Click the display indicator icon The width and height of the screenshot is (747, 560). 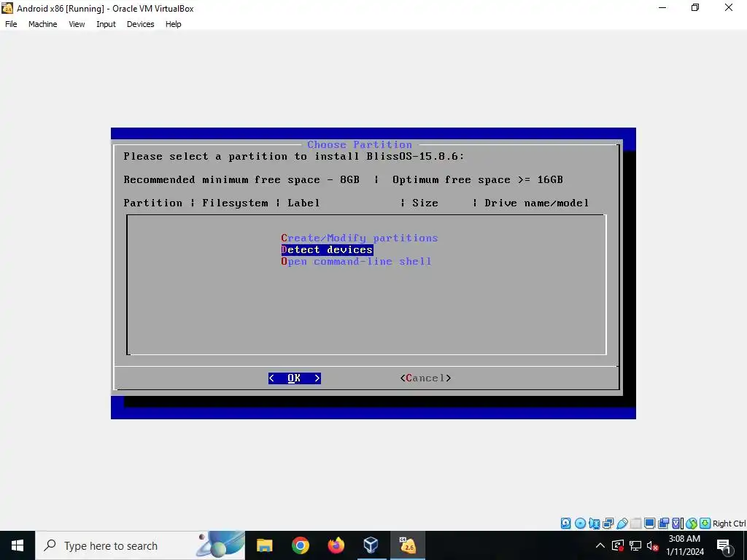649,524
